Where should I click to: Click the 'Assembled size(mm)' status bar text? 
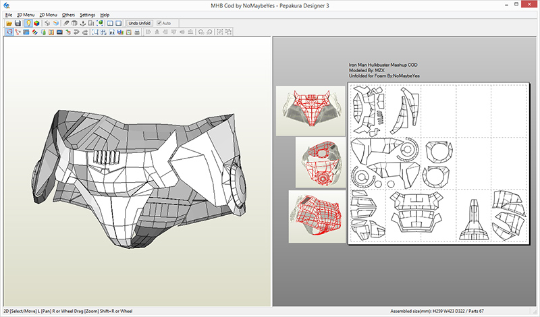437,311
